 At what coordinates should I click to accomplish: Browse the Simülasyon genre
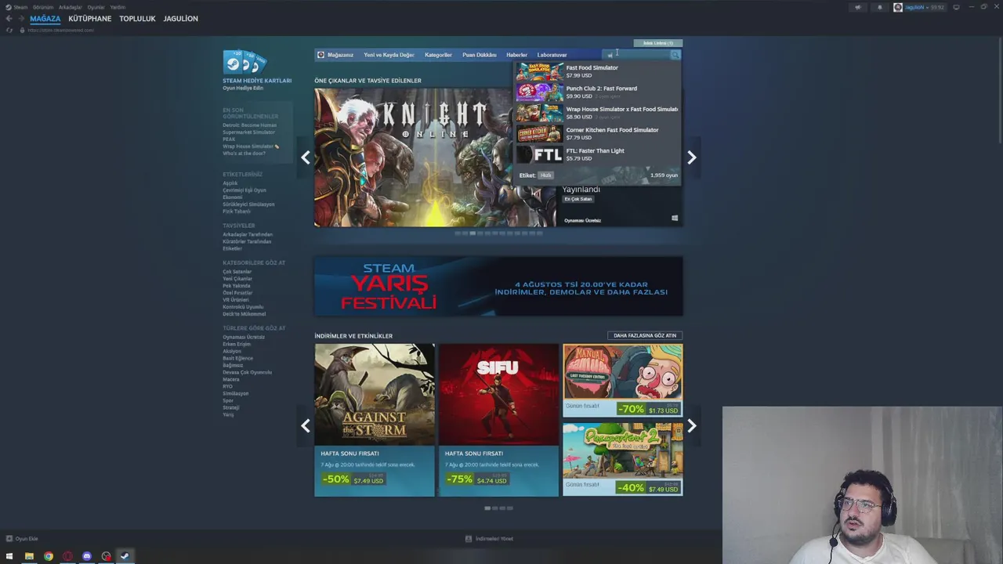coord(235,393)
